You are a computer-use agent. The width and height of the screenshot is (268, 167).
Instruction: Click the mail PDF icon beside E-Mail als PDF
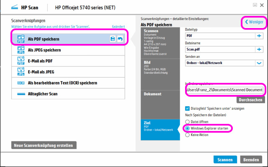tap(21, 61)
